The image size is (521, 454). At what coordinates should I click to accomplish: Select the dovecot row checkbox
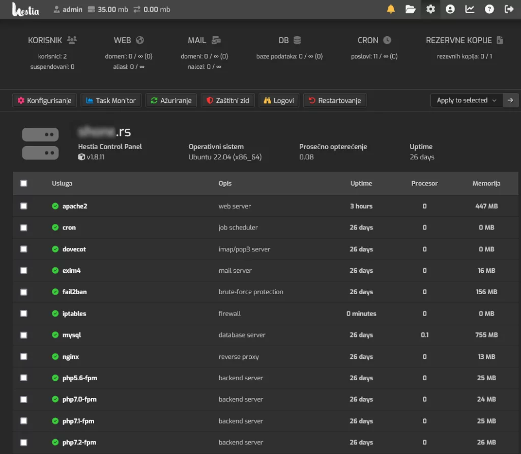tap(23, 249)
